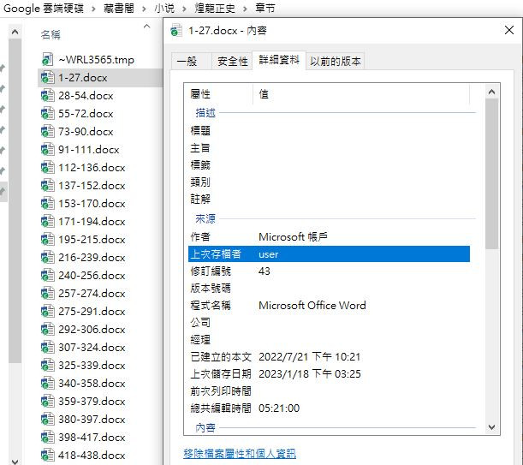The width and height of the screenshot is (523, 465).
Task: Click the 標籤 property value field
Action: click(x=364, y=165)
